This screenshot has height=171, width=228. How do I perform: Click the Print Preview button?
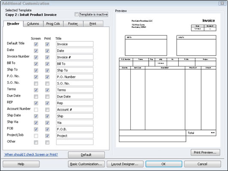click(205, 153)
